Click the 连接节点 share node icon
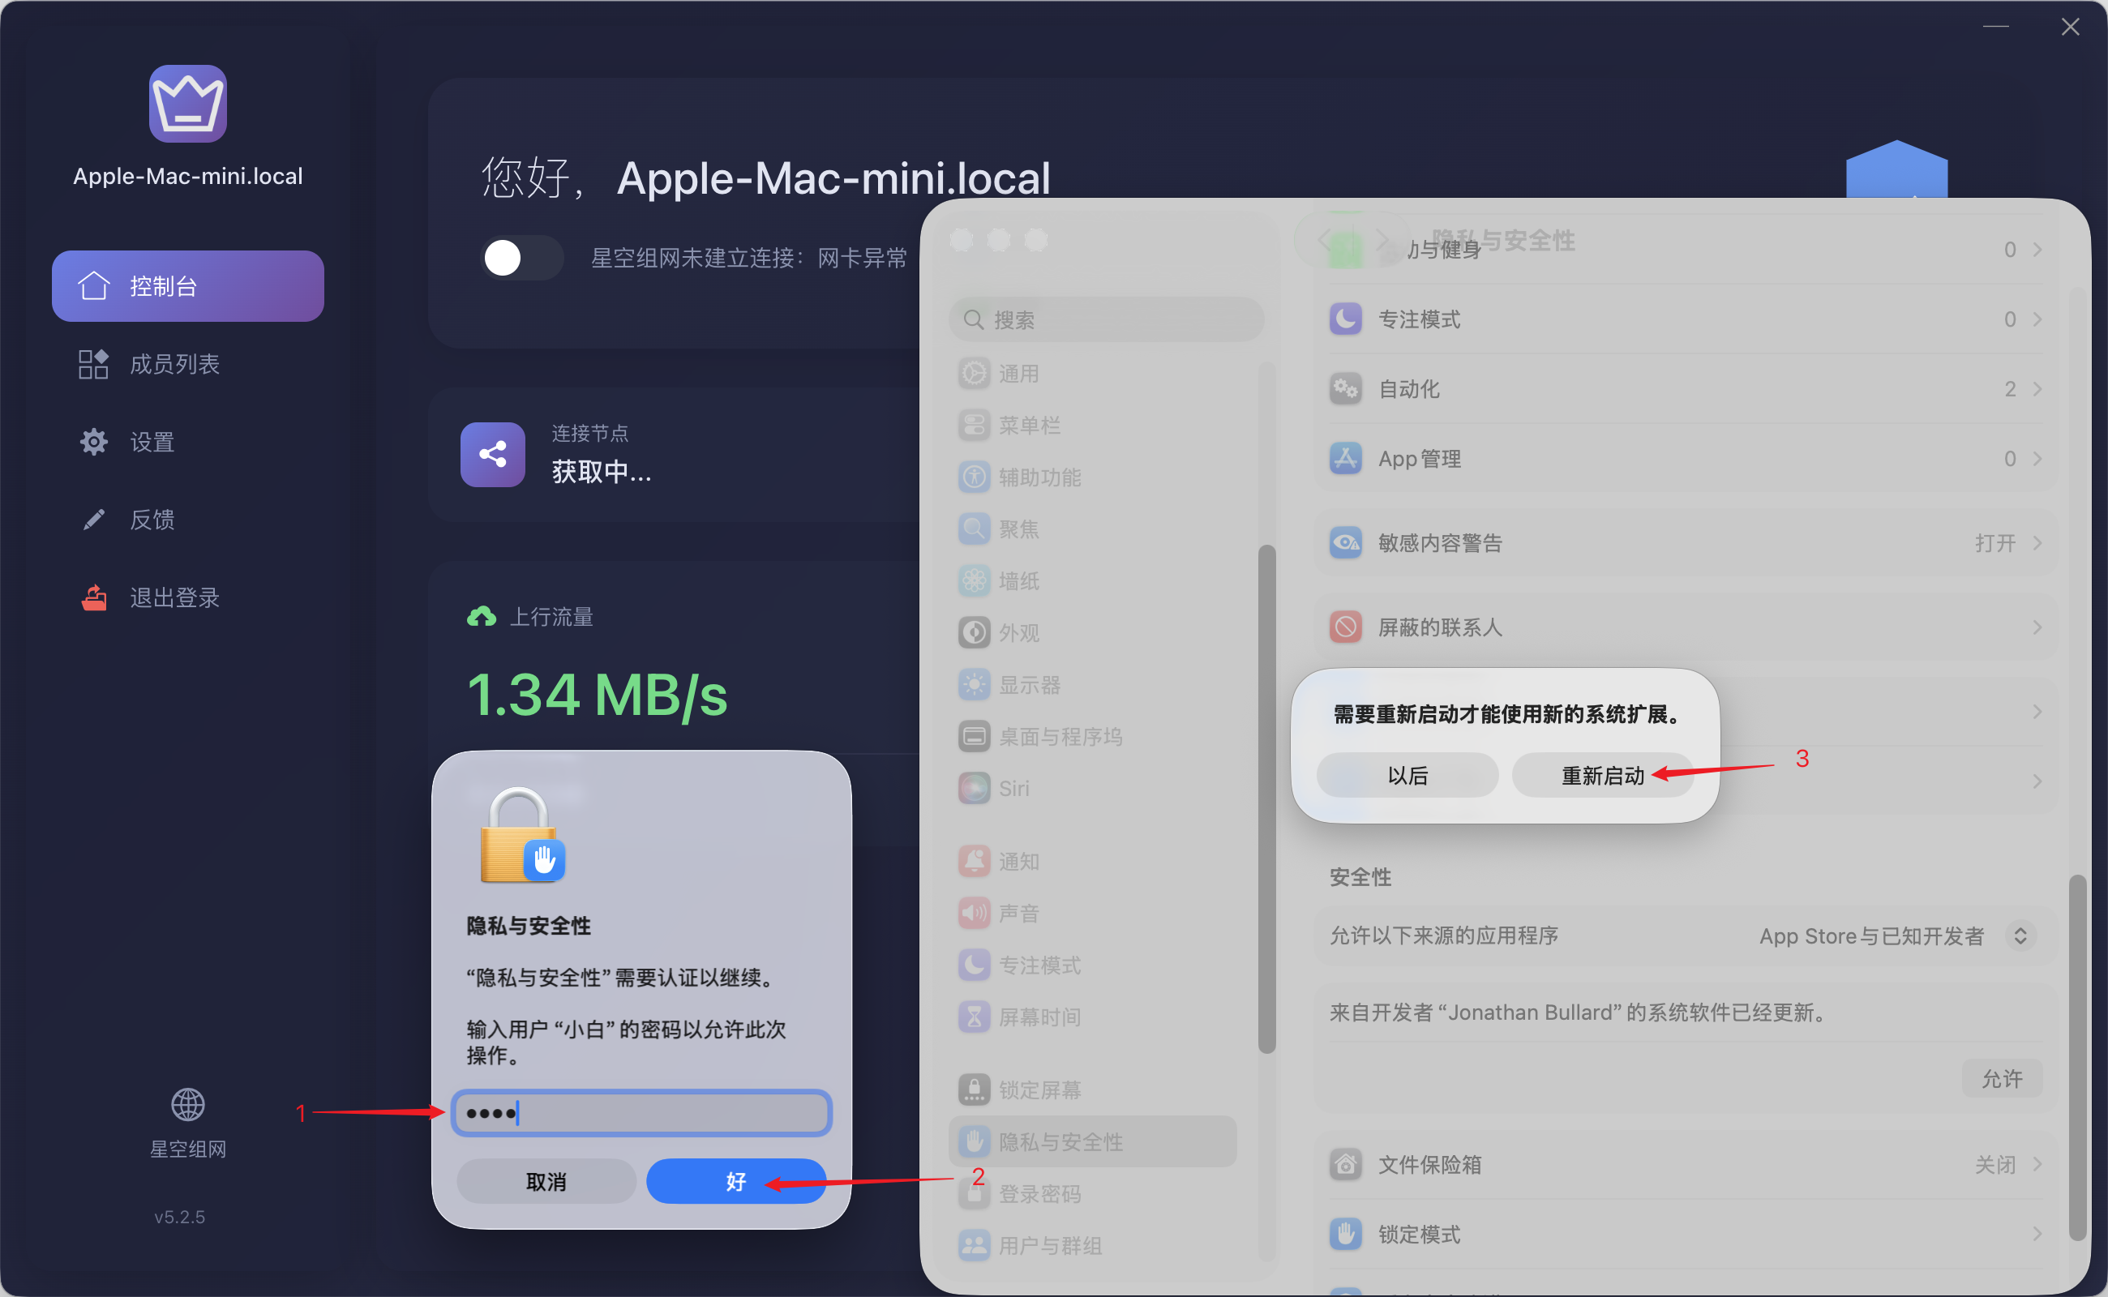2108x1297 pixels. (x=491, y=455)
